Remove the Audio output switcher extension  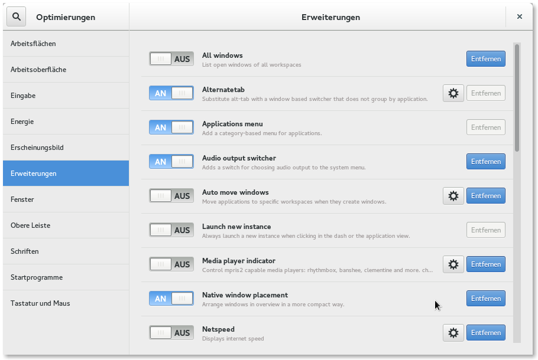(x=486, y=162)
